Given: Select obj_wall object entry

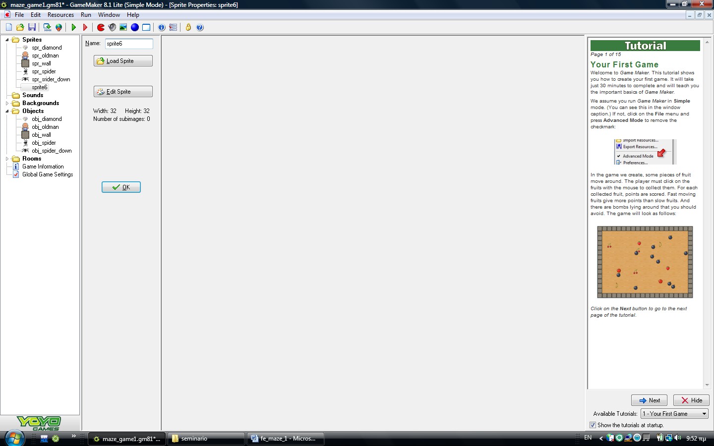Looking at the screenshot, I should [x=41, y=135].
